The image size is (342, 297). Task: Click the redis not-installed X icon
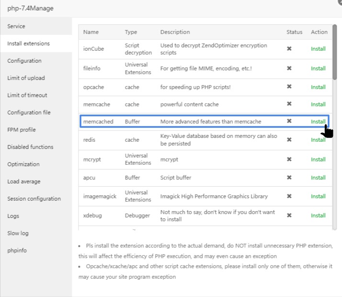click(x=289, y=139)
